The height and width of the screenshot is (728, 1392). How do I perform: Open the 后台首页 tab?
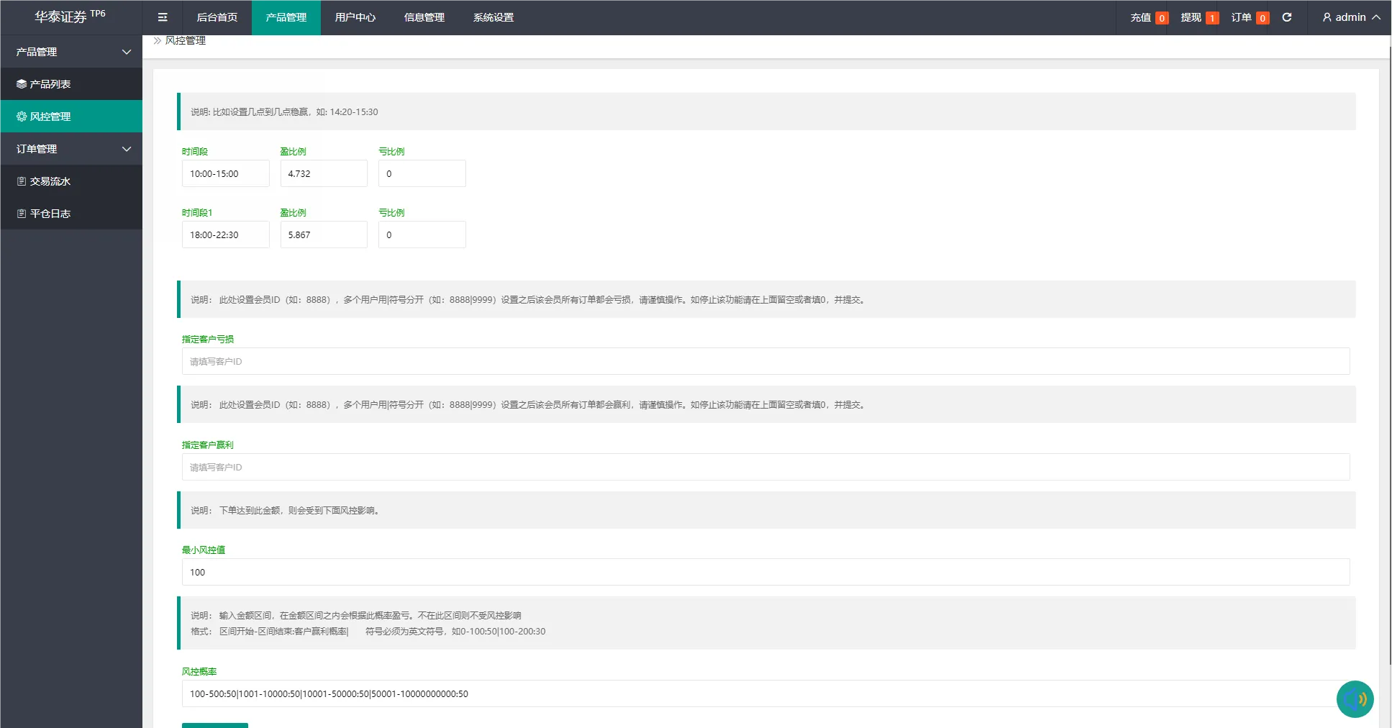pos(217,17)
